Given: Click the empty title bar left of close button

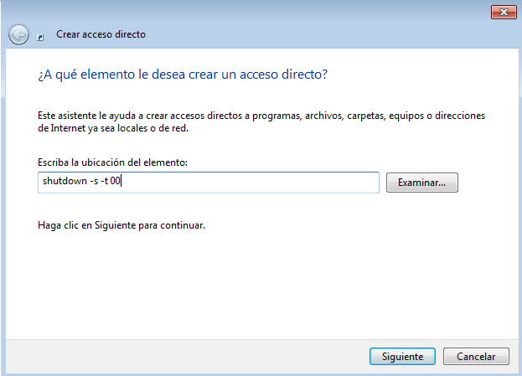Looking at the screenshot, I should pyautogui.click(x=251, y=12).
